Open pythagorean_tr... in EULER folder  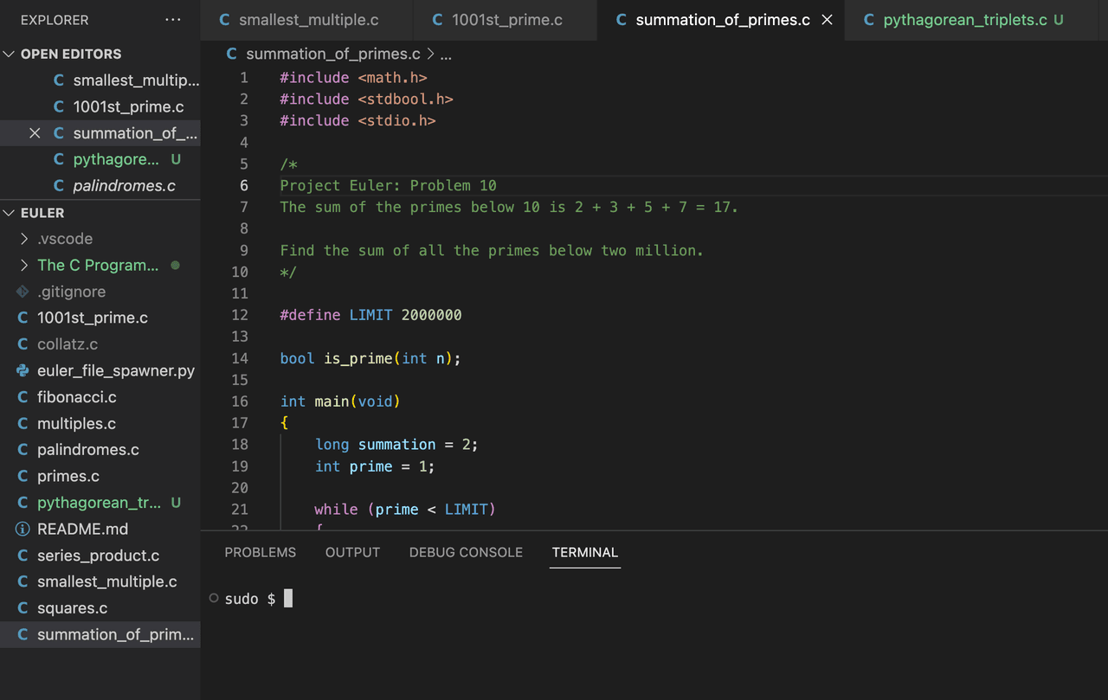[x=100, y=503]
